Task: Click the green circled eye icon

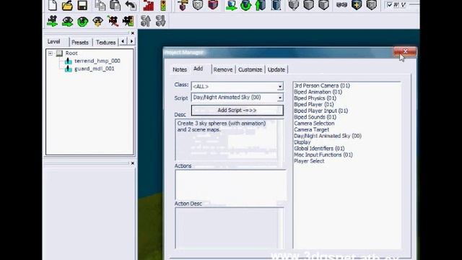Action: point(82,22)
